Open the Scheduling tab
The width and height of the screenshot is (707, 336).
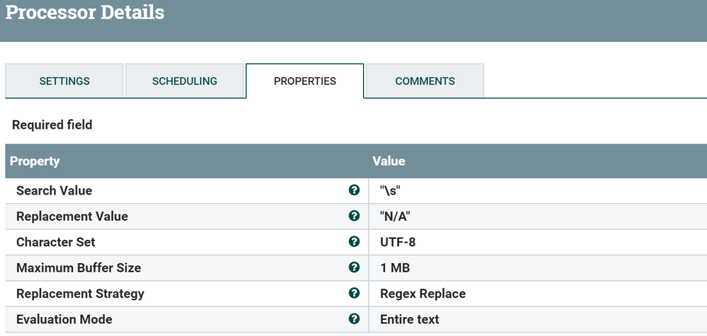coord(185,81)
